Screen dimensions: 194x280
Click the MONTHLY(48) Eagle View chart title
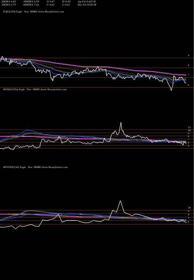[x=35, y=167]
